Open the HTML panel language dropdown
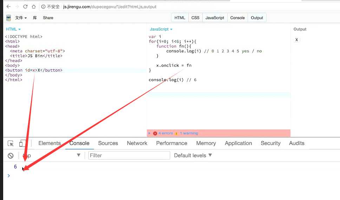340x200 pixels. (x=13, y=29)
